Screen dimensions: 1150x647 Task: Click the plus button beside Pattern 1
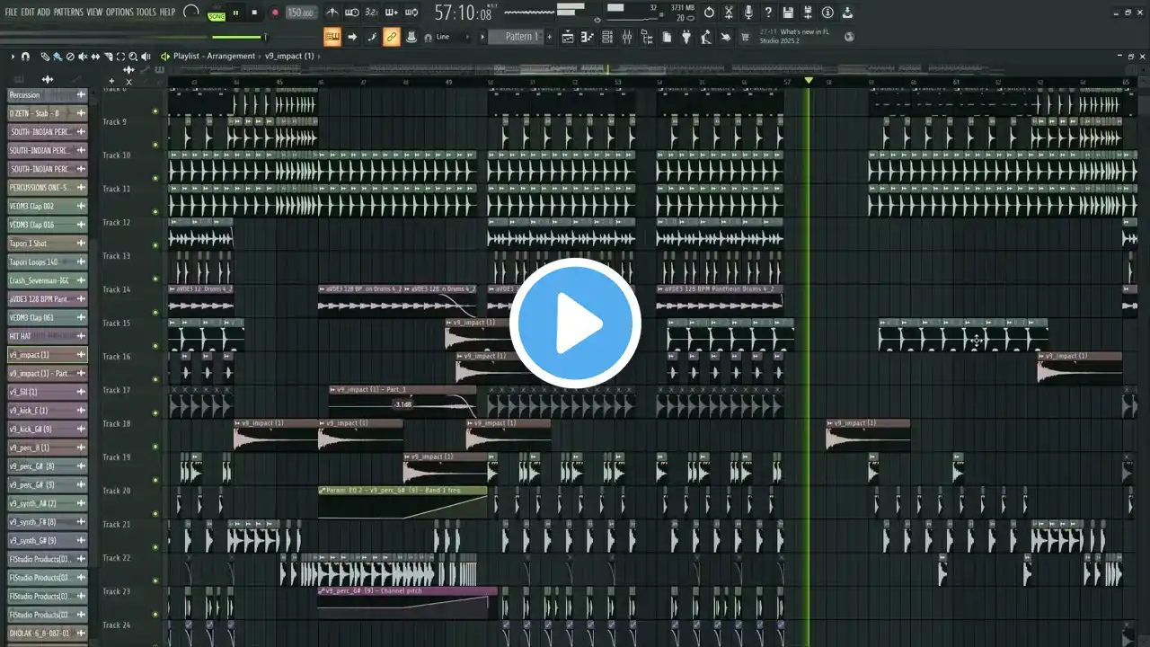[549, 37]
